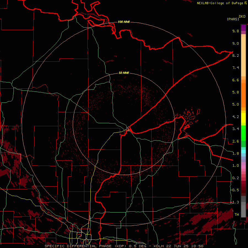Click the [PHAS] label above the legend

[233, 19]
